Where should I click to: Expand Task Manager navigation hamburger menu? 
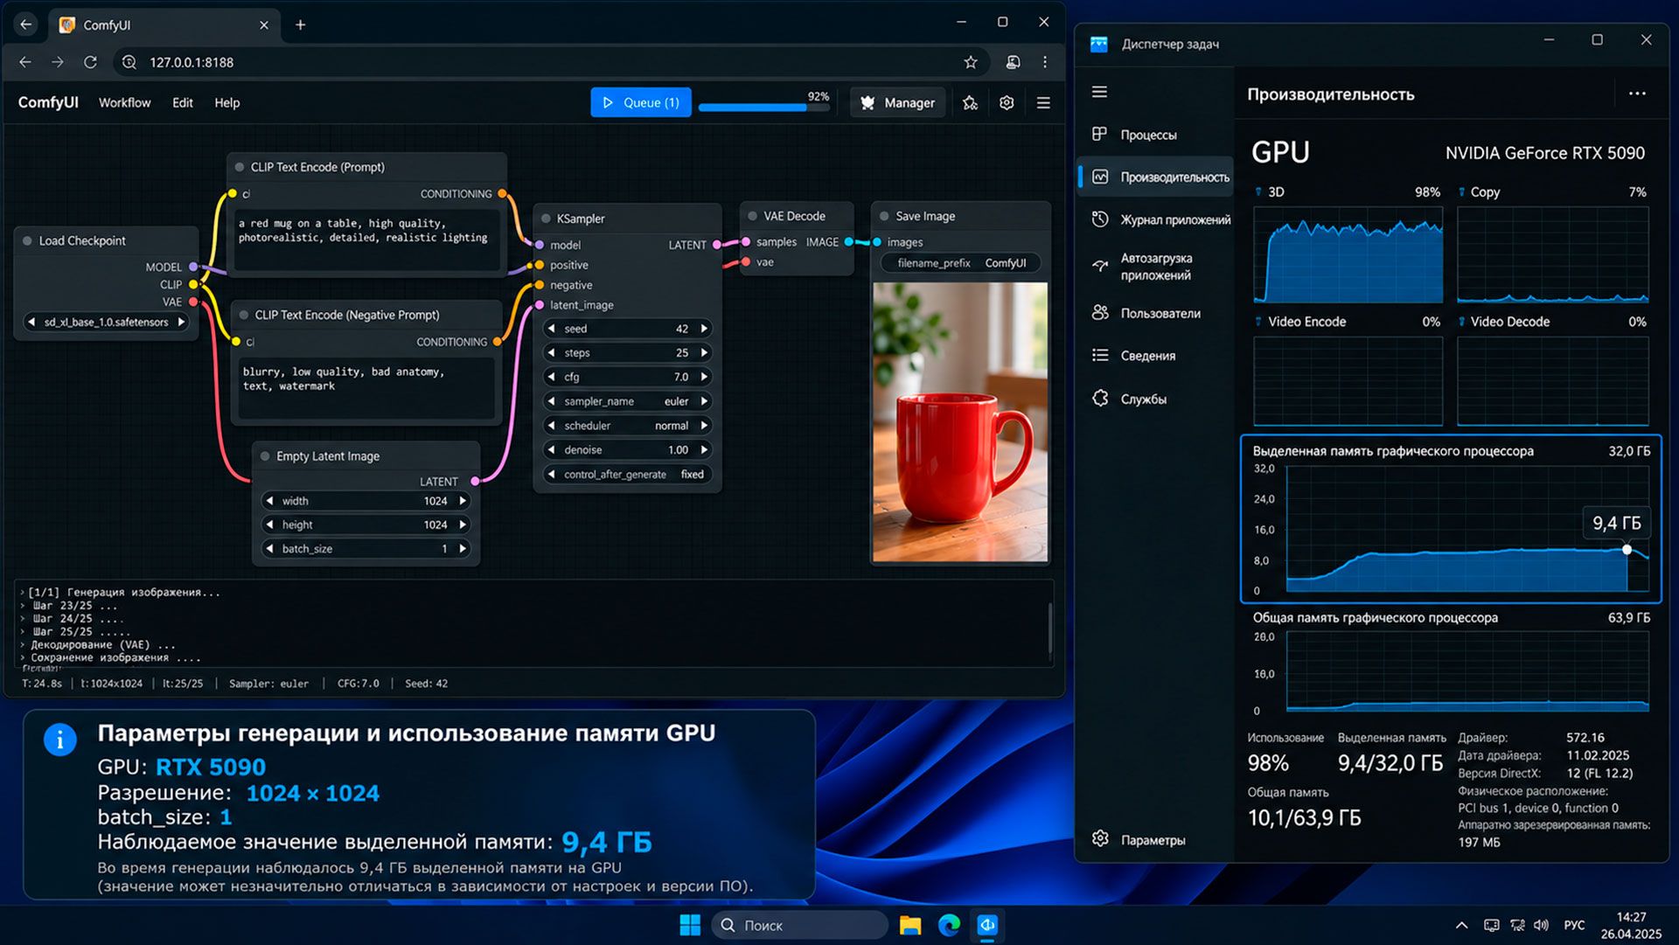pos(1099,92)
